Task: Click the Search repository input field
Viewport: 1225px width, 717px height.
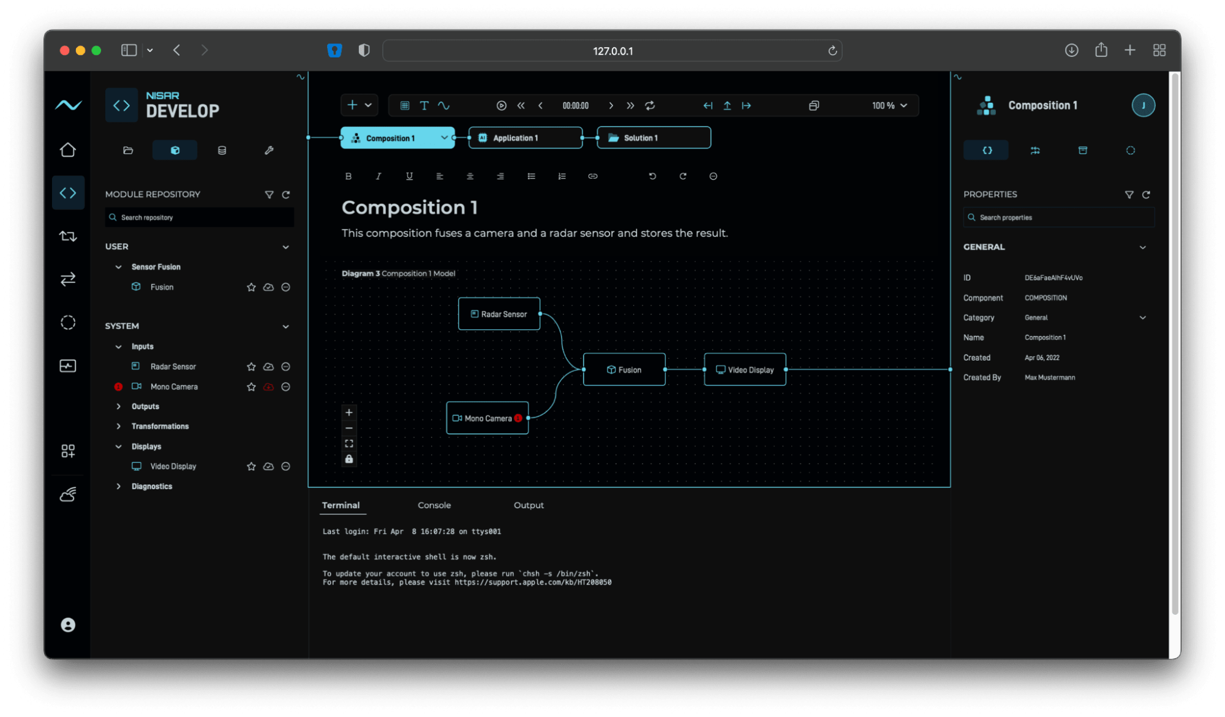Action: (200, 217)
